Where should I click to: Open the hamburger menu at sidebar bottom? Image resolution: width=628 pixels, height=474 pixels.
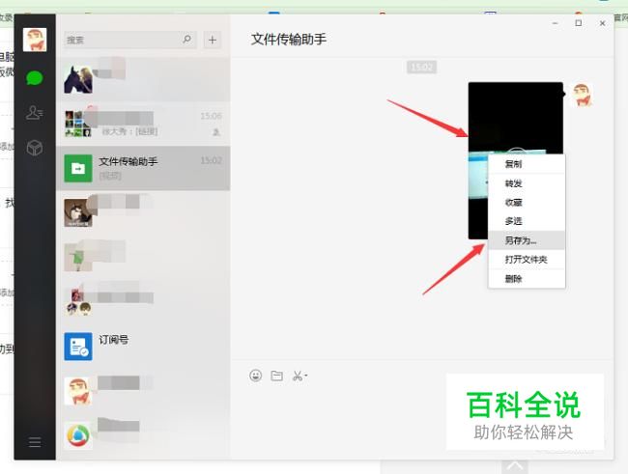pos(35,442)
